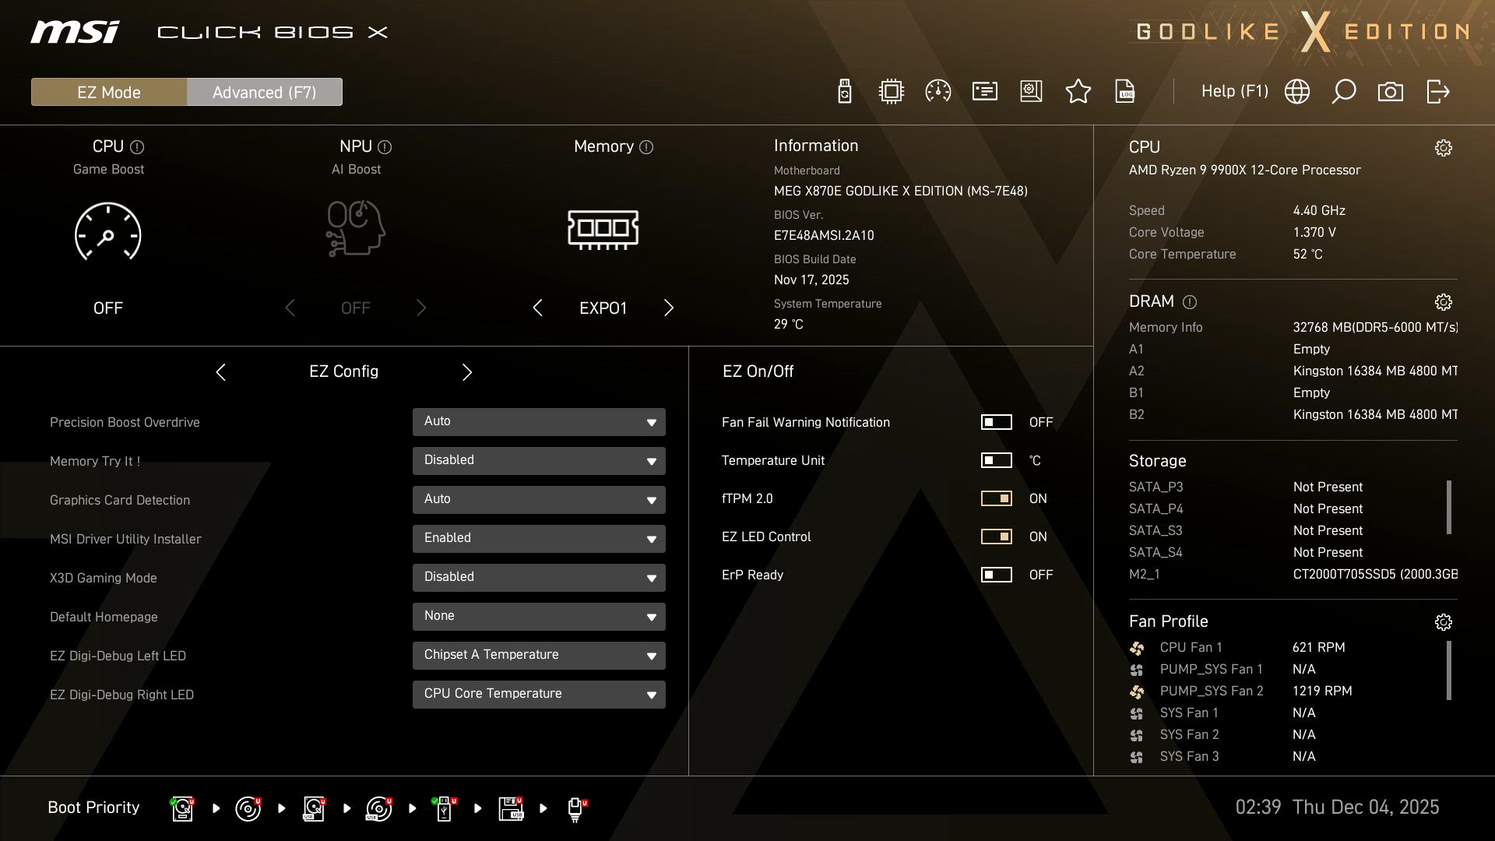Click the exit BIOS icon
The height and width of the screenshot is (841, 1495).
tap(1439, 91)
